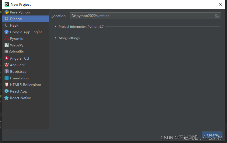Click the React Native icon
227x143 pixels.
pos(6,98)
